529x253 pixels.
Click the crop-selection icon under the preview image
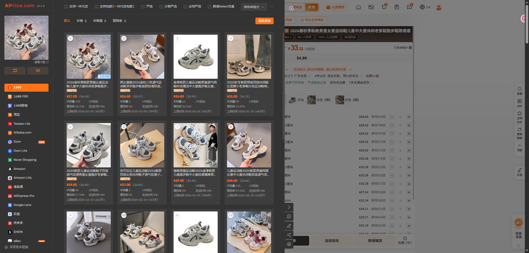coord(15,71)
